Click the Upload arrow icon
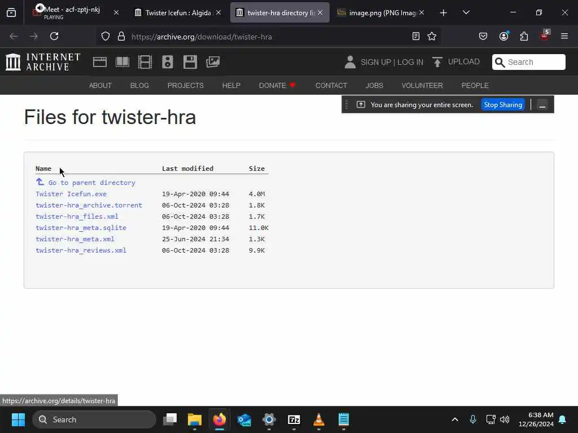This screenshot has height=433, width=578. [x=437, y=62]
